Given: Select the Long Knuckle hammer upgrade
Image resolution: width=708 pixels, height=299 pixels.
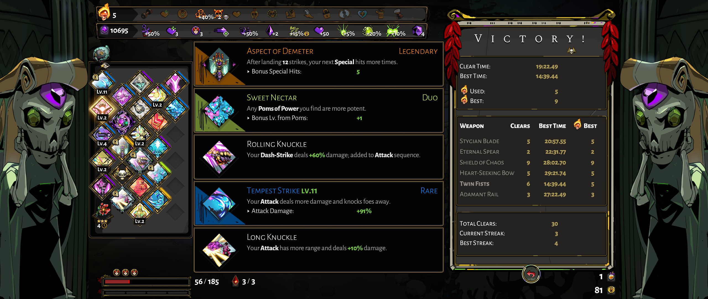Looking at the screenshot, I should tap(319, 250).
